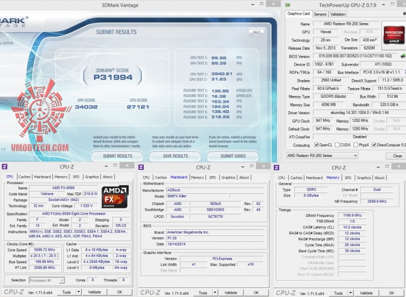Open Memory tab in left CPU-Z window
Screen dimensions: 406x297
[61, 177]
